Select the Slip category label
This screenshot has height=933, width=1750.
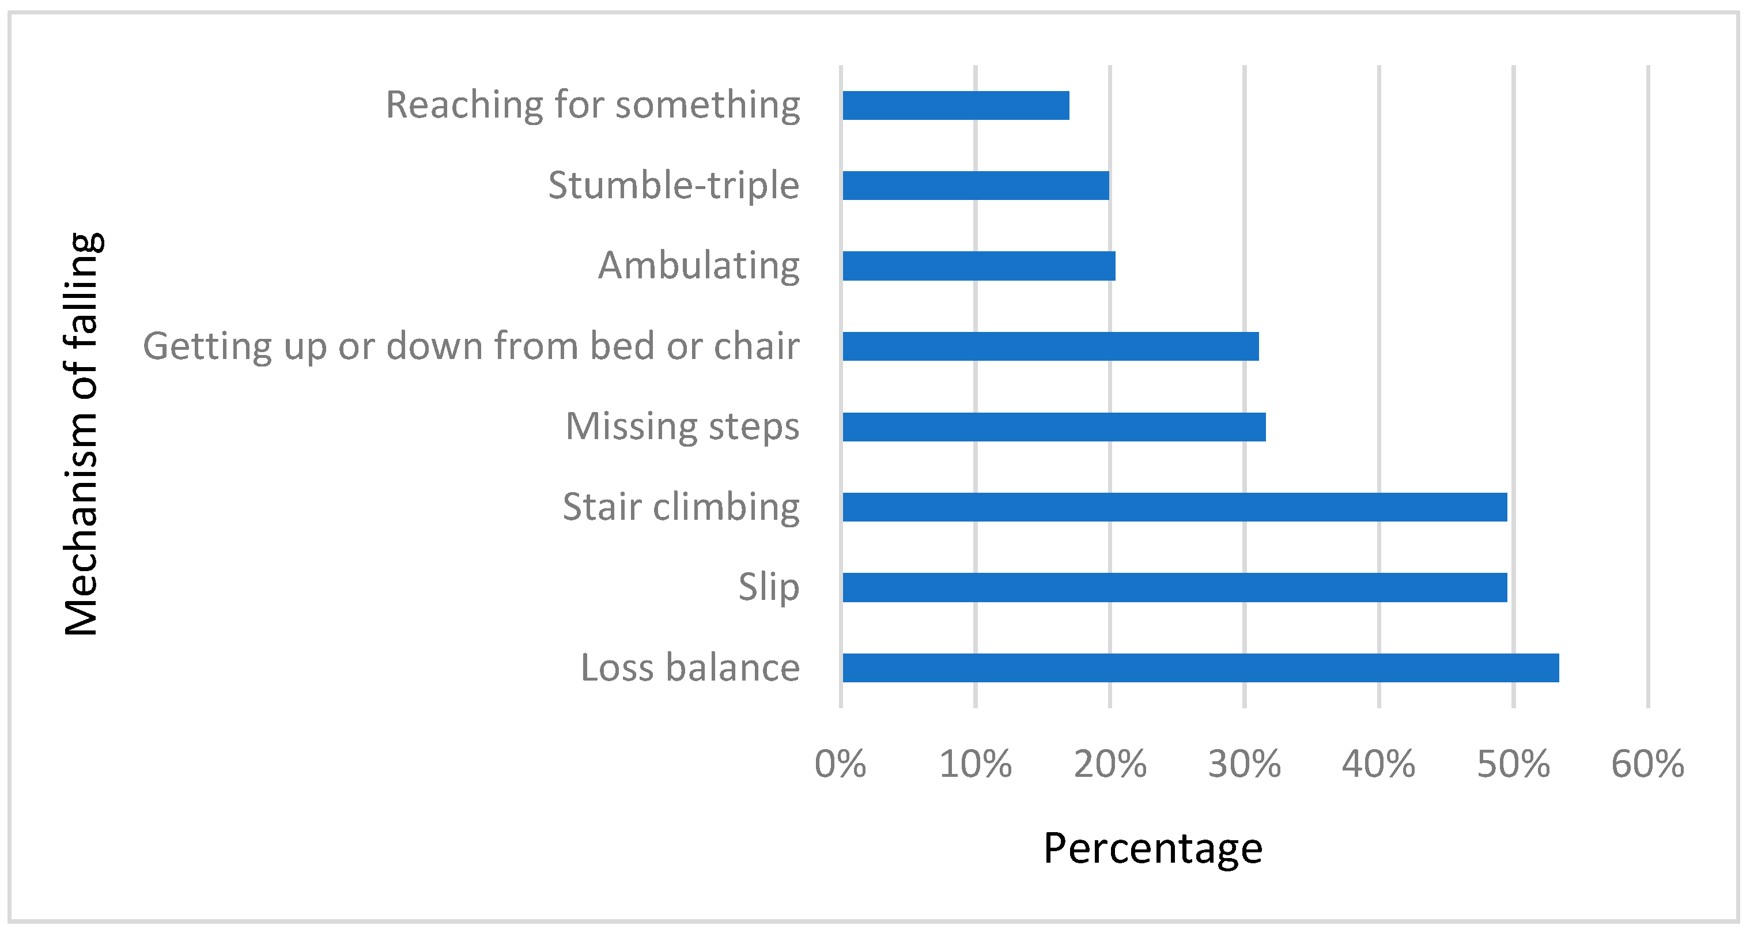point(768,587)
